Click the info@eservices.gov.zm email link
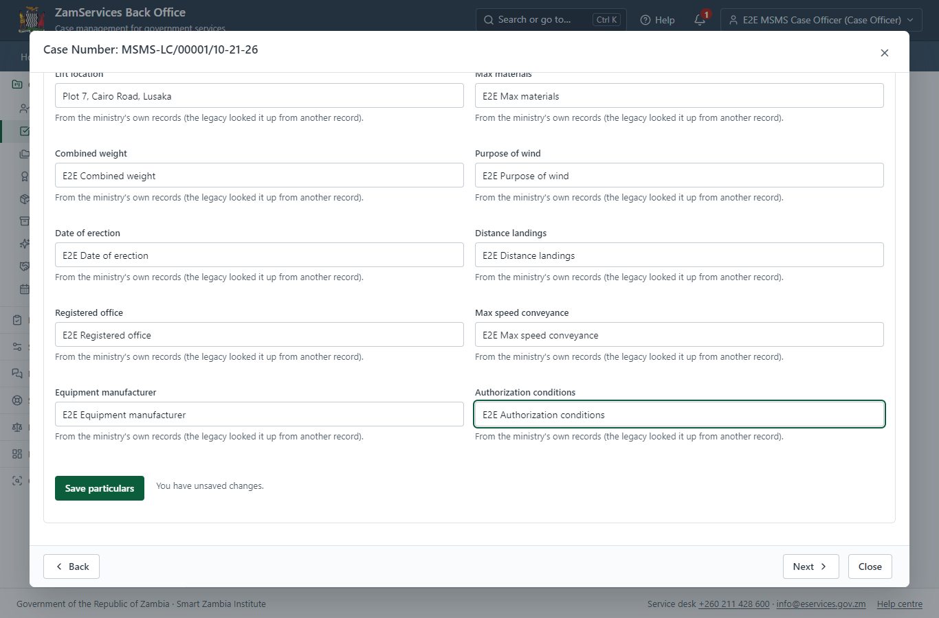 click(821, 604)
